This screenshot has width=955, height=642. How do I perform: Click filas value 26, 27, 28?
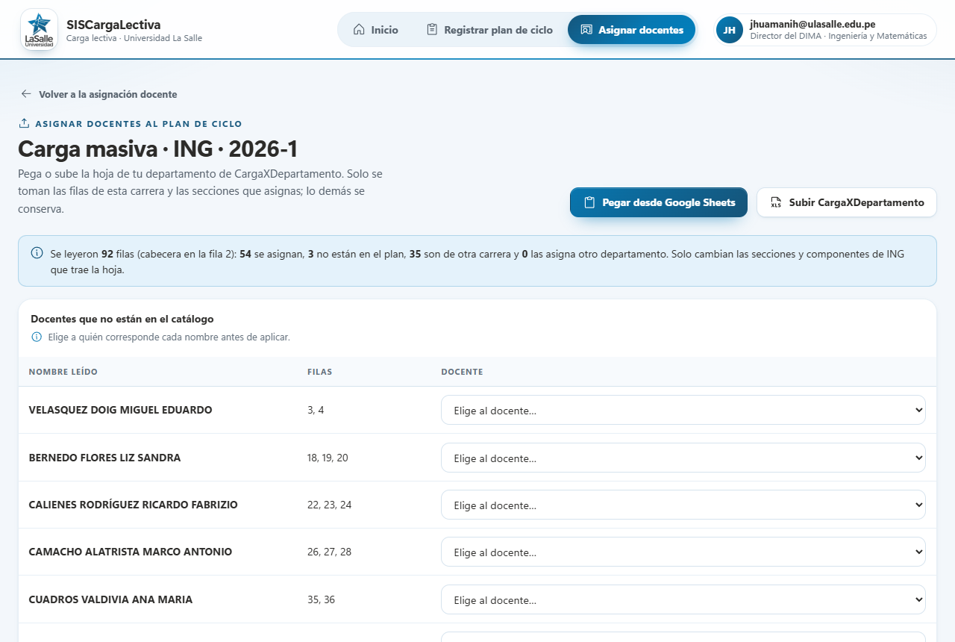[x=329, y=552]
